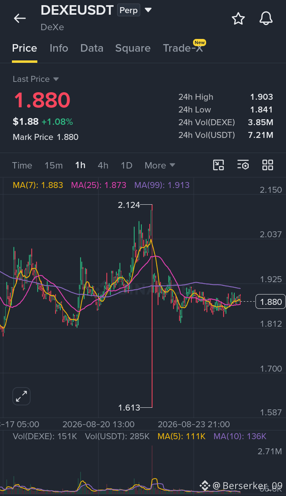Tap the MA(25): 1.873 indicator label
286x496 pixels.
click(99, 185)
